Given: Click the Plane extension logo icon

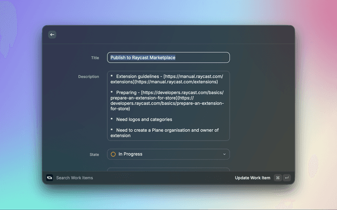Looking at the screenshot, I should pos(49,178).
